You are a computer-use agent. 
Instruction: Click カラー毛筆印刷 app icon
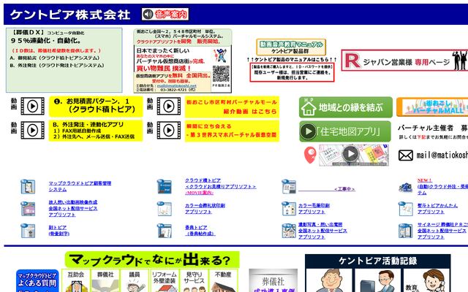(289, 208)
